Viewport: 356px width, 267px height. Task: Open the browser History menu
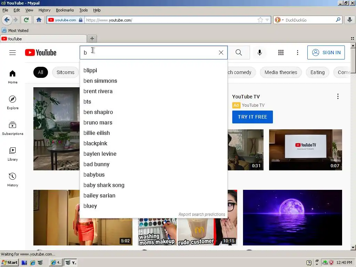(x=44, y=10)
